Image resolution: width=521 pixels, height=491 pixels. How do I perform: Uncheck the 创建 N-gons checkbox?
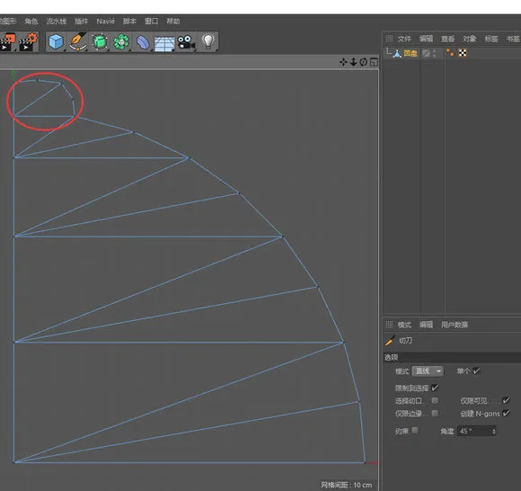(506, 413)
